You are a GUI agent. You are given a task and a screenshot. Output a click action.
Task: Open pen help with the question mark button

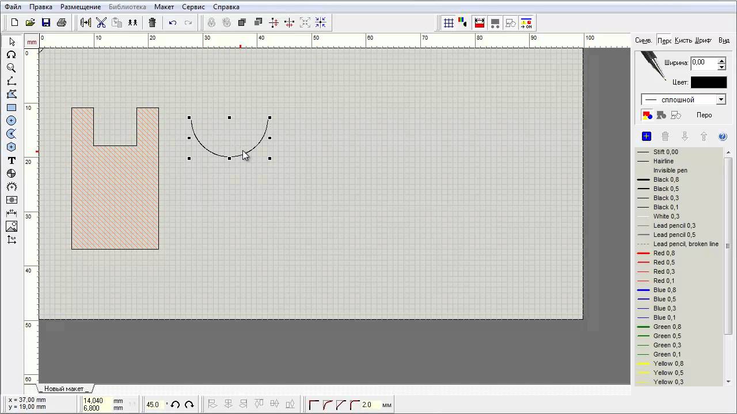click(x=723, y=136)
